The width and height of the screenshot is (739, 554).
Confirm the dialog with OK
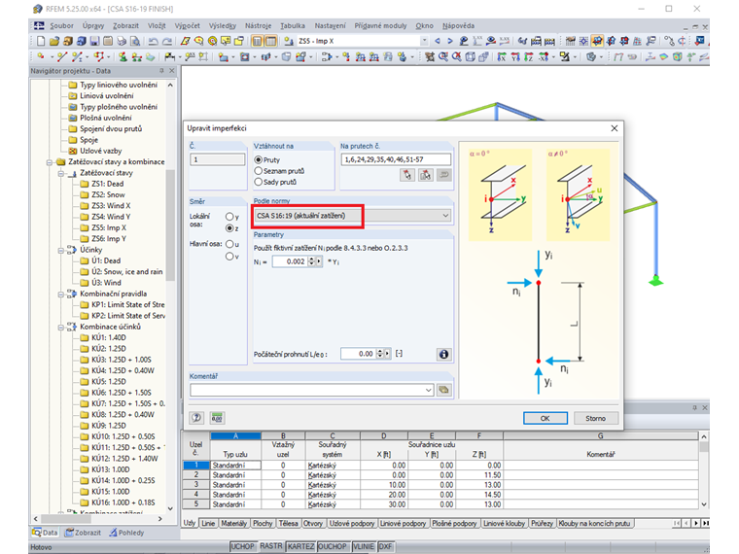[x=545, y=418]
